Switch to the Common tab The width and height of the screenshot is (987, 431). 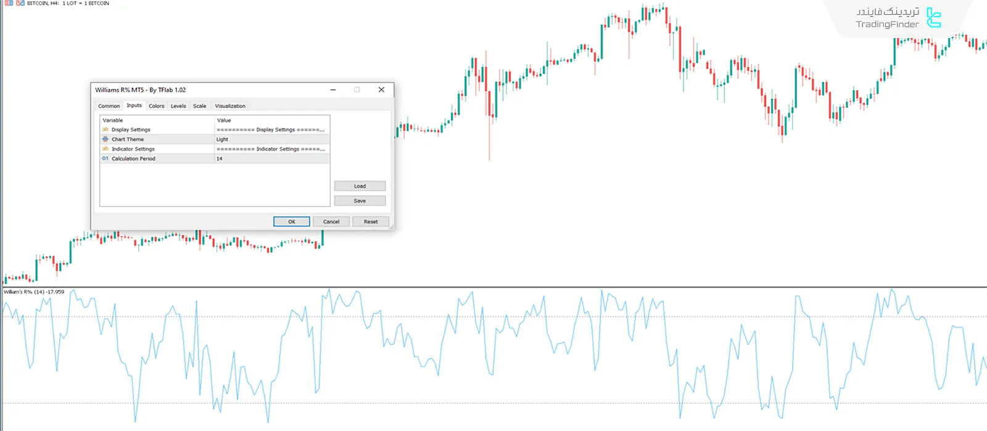[x=109, y=106]
